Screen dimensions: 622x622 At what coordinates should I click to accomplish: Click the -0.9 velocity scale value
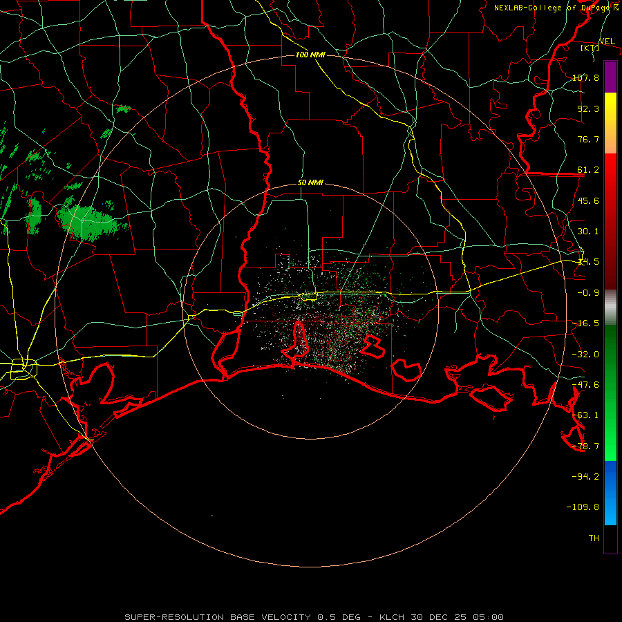[588, 293]
